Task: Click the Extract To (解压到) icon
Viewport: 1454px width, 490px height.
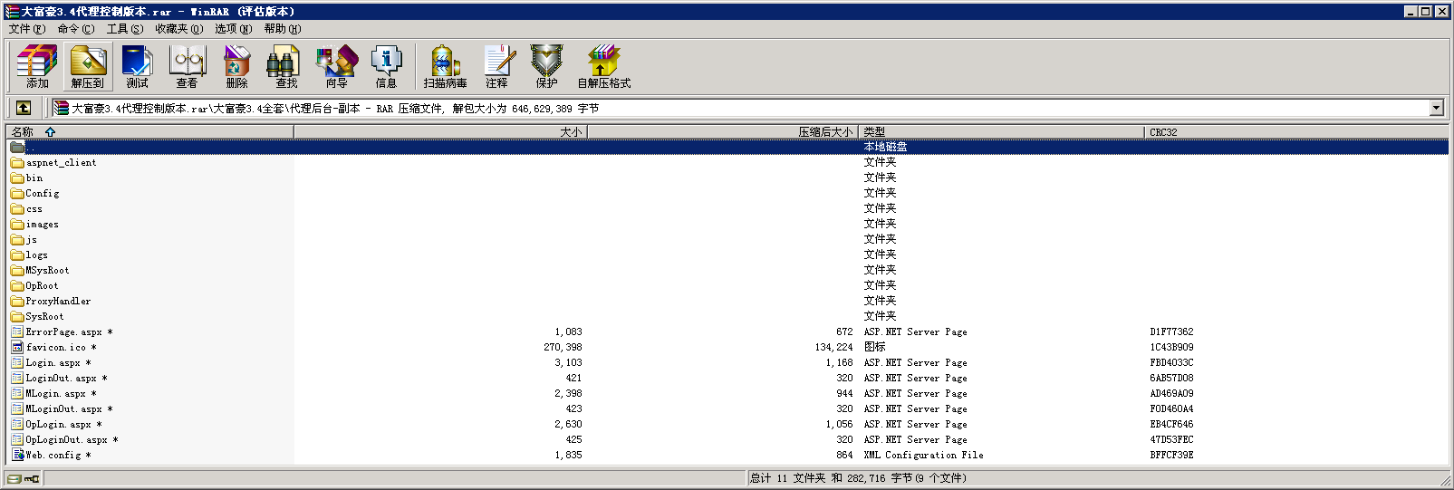Action: click(x=88, y=67)
